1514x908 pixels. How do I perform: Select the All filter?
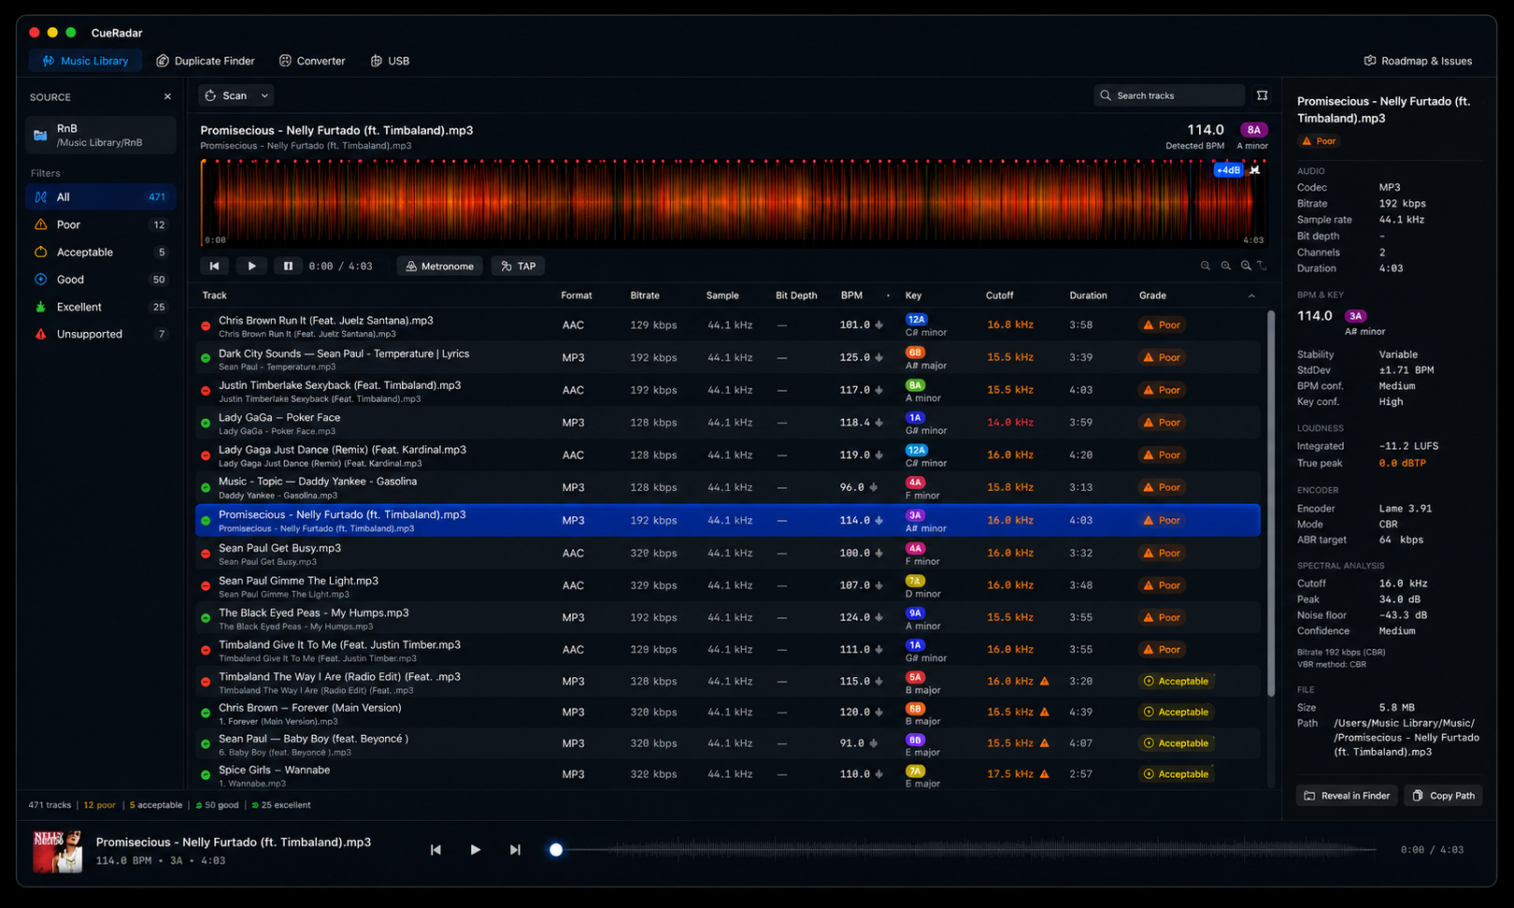[x=101, y=197]
